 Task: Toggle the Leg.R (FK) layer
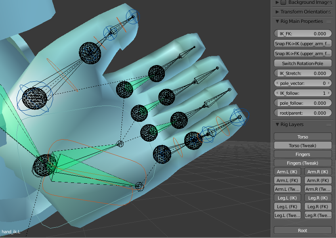318,207
